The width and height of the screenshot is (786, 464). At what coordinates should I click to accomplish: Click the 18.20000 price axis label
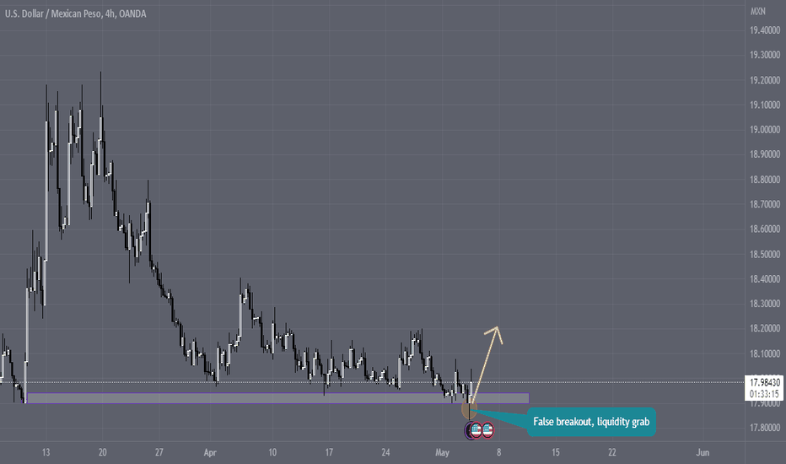tap(765, 328)
